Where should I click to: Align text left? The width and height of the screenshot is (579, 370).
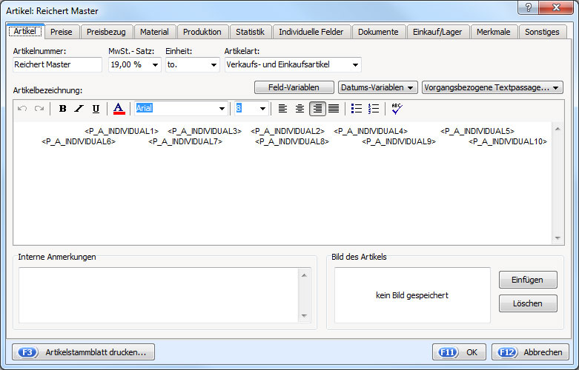coord(282,108)
